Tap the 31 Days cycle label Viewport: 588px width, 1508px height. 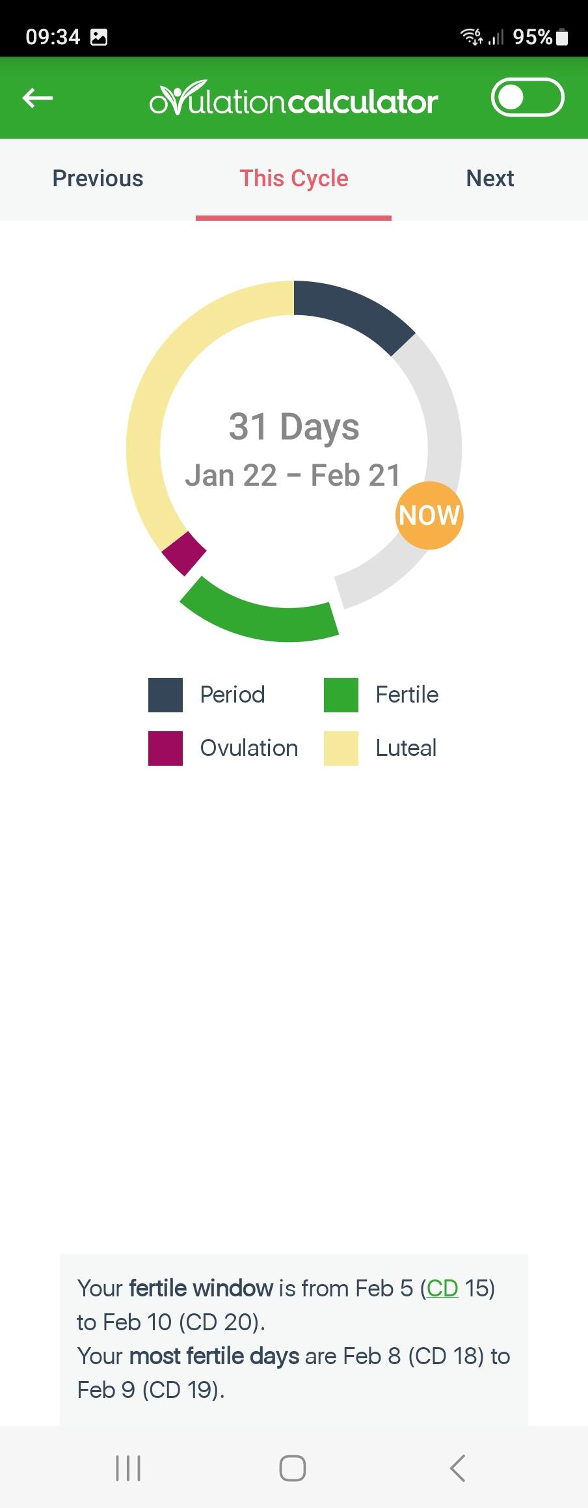tap(294, 426)
